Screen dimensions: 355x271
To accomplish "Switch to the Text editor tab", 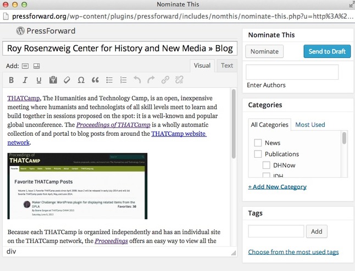I will tap(227, 65).
